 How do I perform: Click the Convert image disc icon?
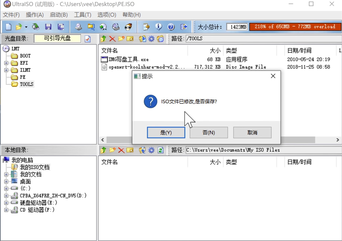click(103, 27)
